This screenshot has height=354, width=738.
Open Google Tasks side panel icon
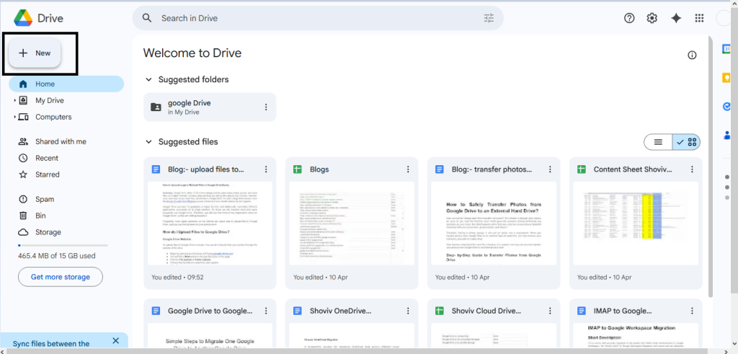[727, 107]
